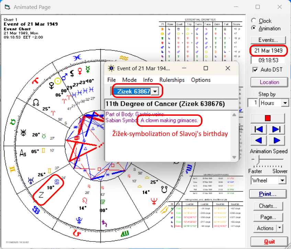Image resolution: width=291 pixels, height=249 pixels.
Task: Click the Sun glyph on the wheel
Action: coord(58,81)
